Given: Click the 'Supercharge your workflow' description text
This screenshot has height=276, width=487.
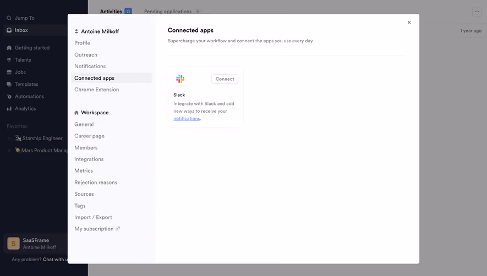Looking at the screenshot, I should pyautogui.click(x=240, y=41).
